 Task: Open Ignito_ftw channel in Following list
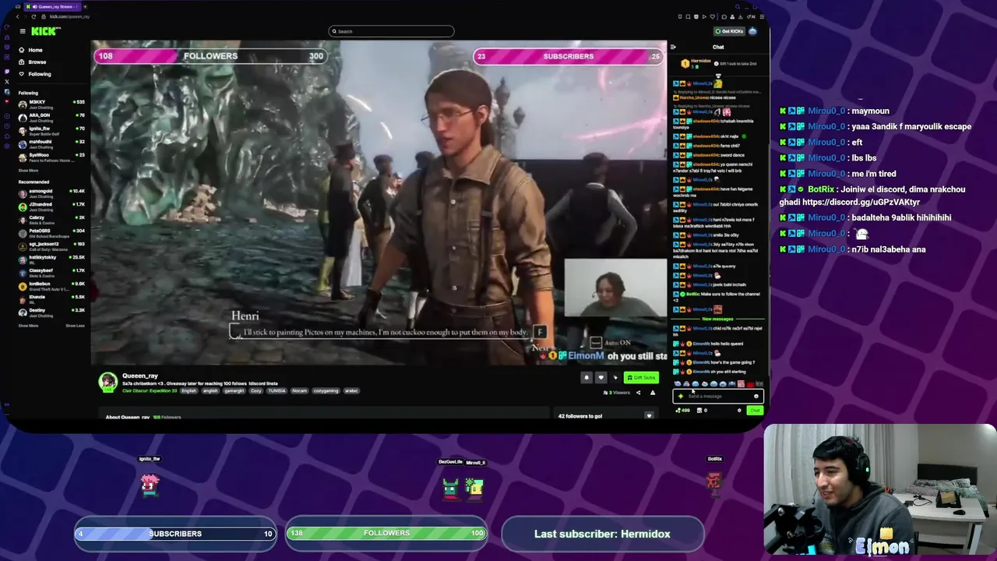pyautogui.click(x=51, y=131)
